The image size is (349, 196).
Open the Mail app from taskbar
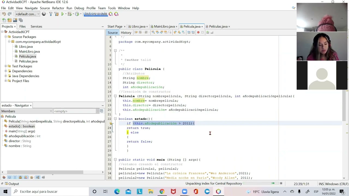click(x=128, y=191)
